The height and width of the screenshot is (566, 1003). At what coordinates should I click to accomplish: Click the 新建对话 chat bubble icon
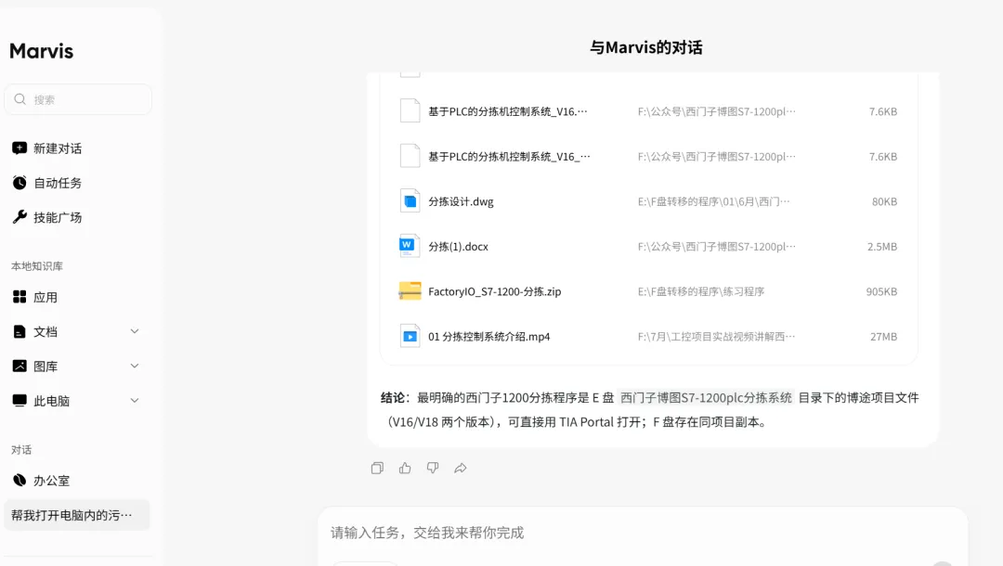[20, 148]
